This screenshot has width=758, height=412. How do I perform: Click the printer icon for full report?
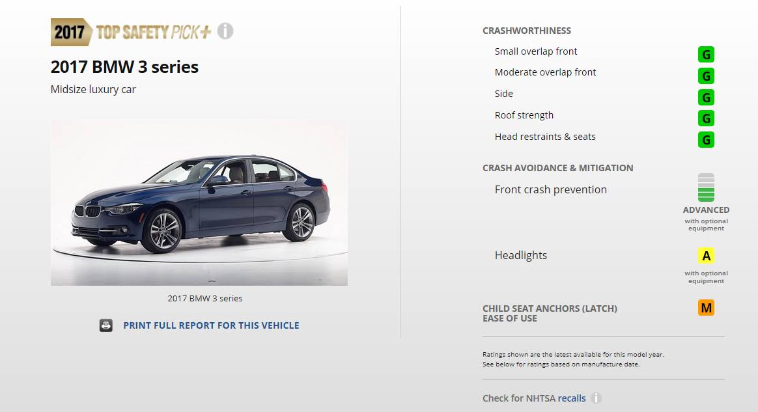click(106, 325)
